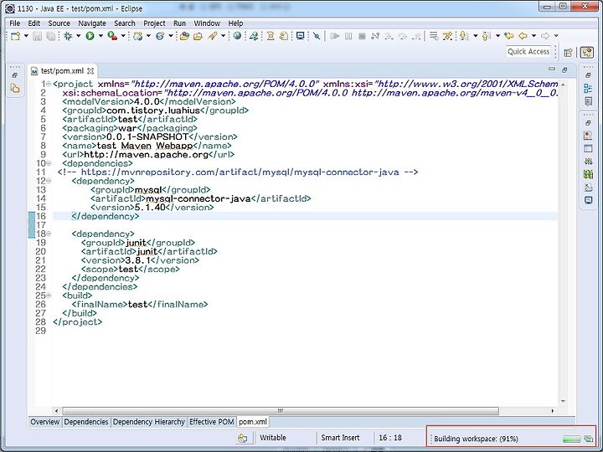Open the Help menu

click(235, 23)
